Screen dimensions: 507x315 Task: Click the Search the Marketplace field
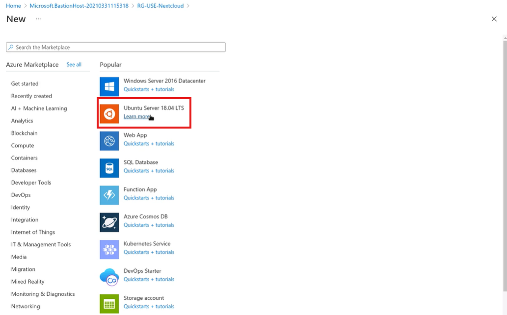[116, 47]
